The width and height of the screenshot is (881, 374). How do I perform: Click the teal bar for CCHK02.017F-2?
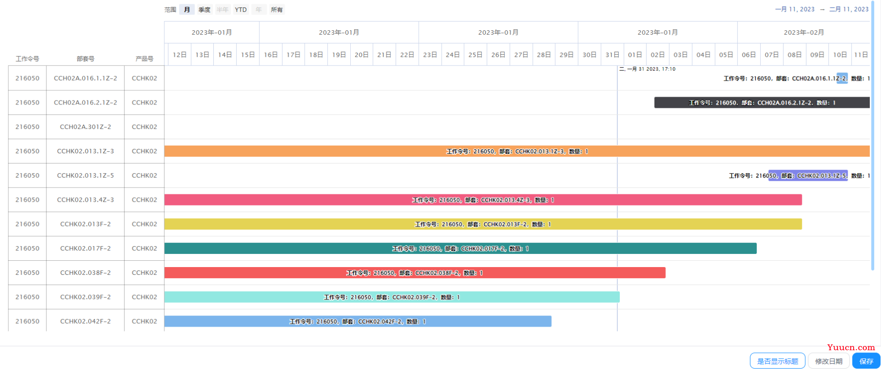[460, 249]
